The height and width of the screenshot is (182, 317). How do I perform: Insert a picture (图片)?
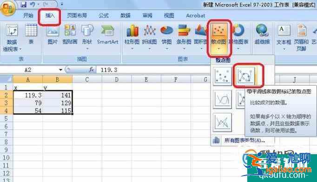tap(53, 34)
